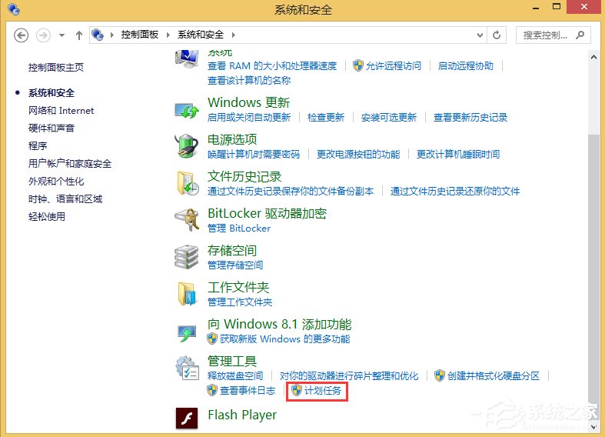Image resolution: width=605 pixels, height=437 pixels.
Task: Go to 网络和 Internet category
Action: [61, 111]
